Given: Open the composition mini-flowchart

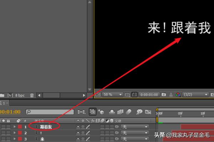Looking at the screenshot, I should 81,112.
